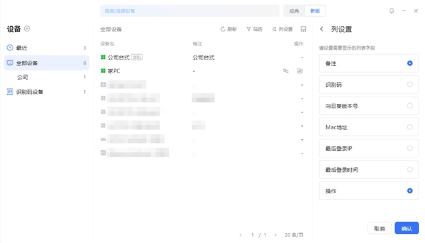Click the add device plus icon
Viewport: 425px width, 243px height.
point(27,29)
